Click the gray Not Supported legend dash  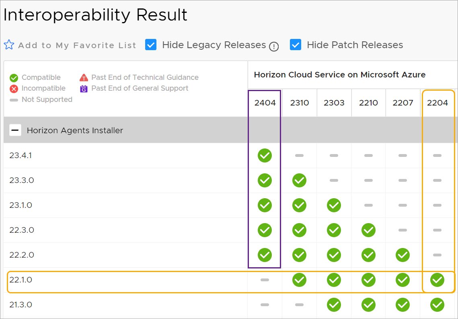[x=14, y=100]
